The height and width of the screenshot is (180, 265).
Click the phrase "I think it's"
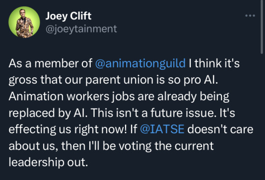(214, 63)
